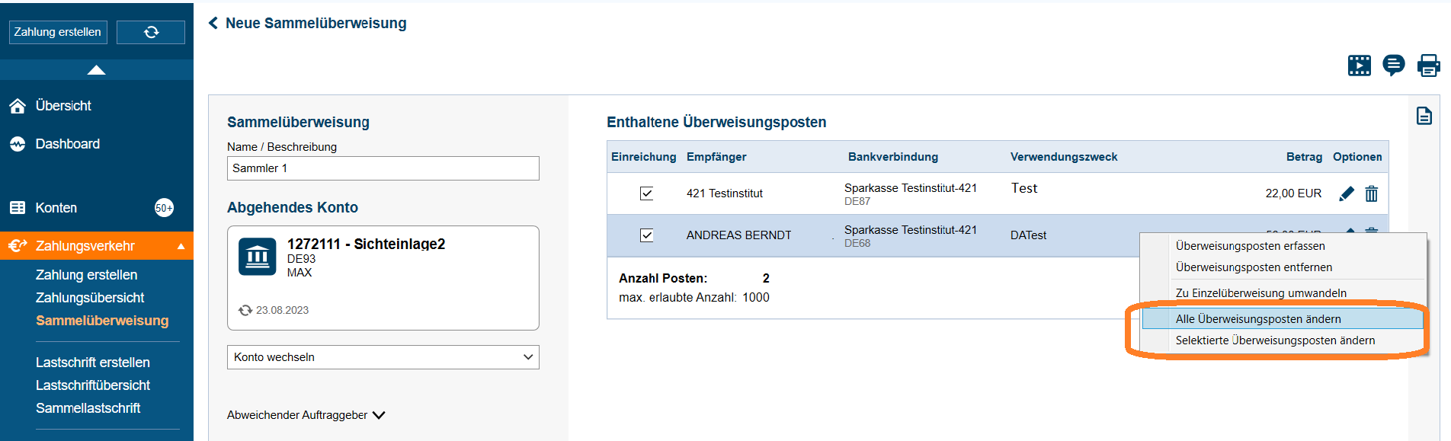Delete the 421 Testinstitut entry via trash
Viewport: 1451px width, 441px height.
tap(1372, 193)
